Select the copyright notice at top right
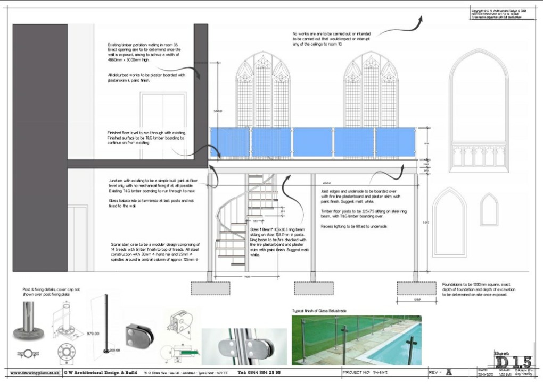Image resolution: width=543 pixels, height=384 pixels. click(x=499, y=14)
